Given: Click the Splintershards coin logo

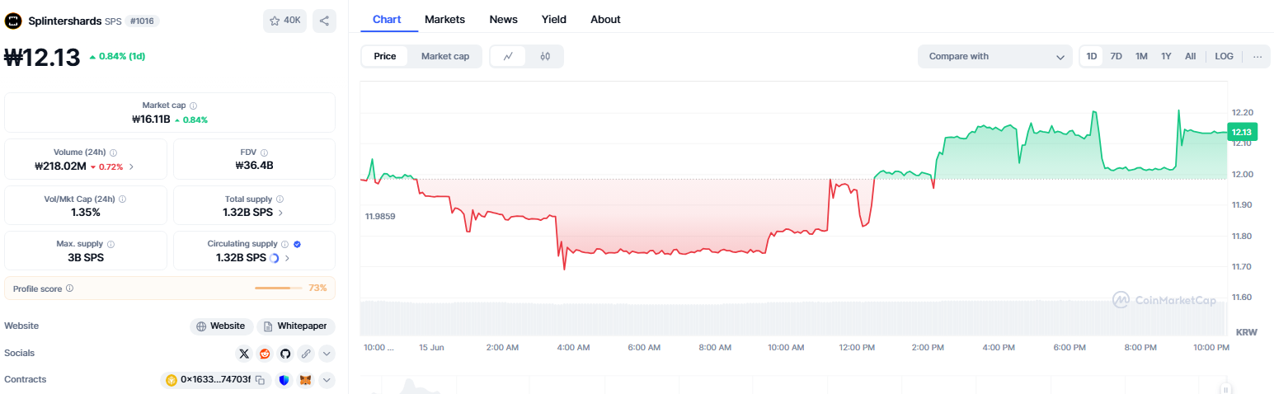Looking at the screenshot, I should pos(13,21).
